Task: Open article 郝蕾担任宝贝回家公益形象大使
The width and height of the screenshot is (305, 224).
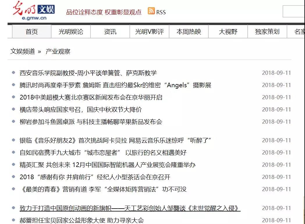Action: 82,220
